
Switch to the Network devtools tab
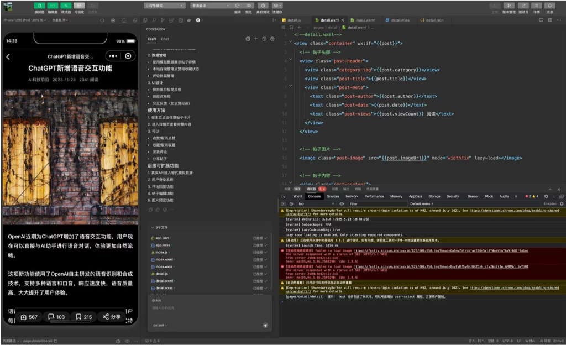pos(352,196)
